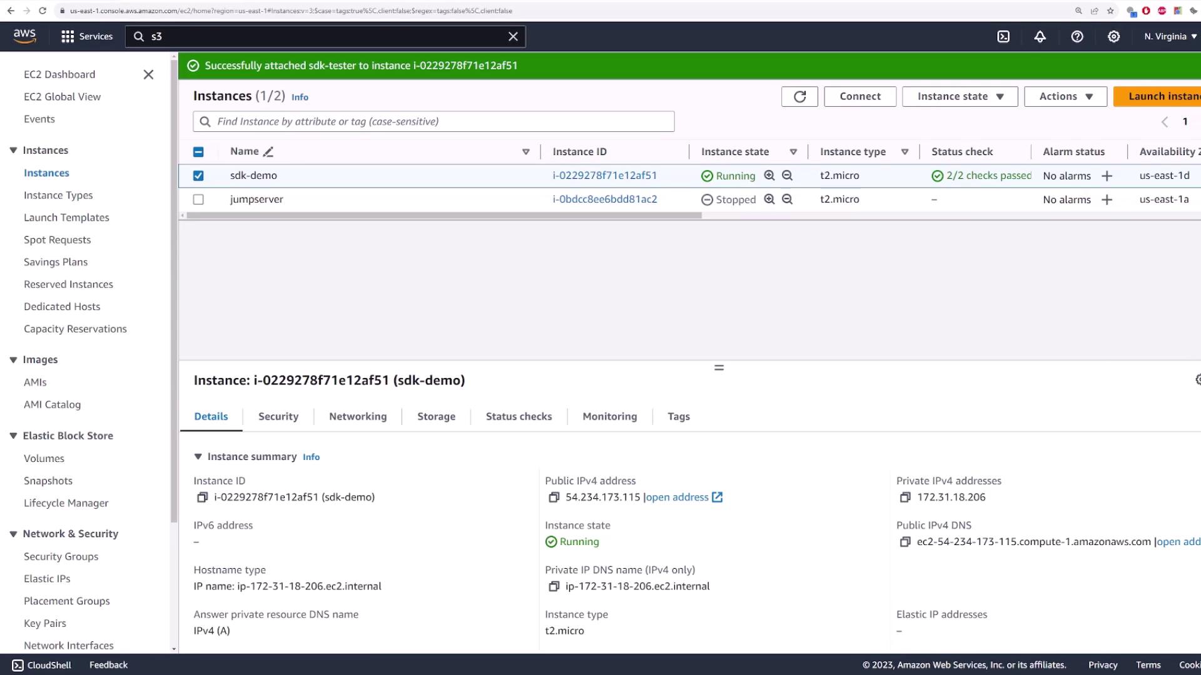Open the notifications bell

point(1040,36)
